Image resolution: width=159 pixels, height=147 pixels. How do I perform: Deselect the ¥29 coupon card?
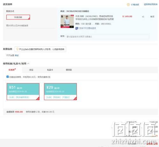[x=60, y=92]
